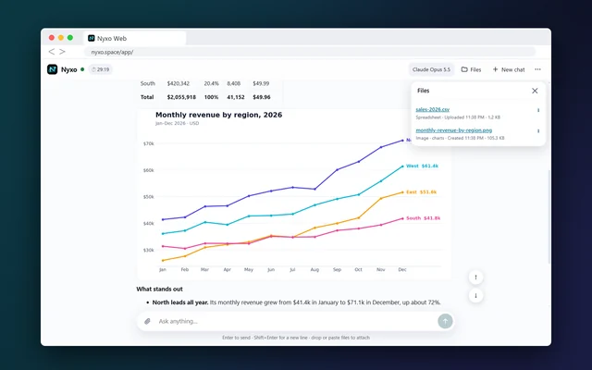
Task: Click the $30k y-axis label
Action: pyautogui.click(x=149, y=250)
